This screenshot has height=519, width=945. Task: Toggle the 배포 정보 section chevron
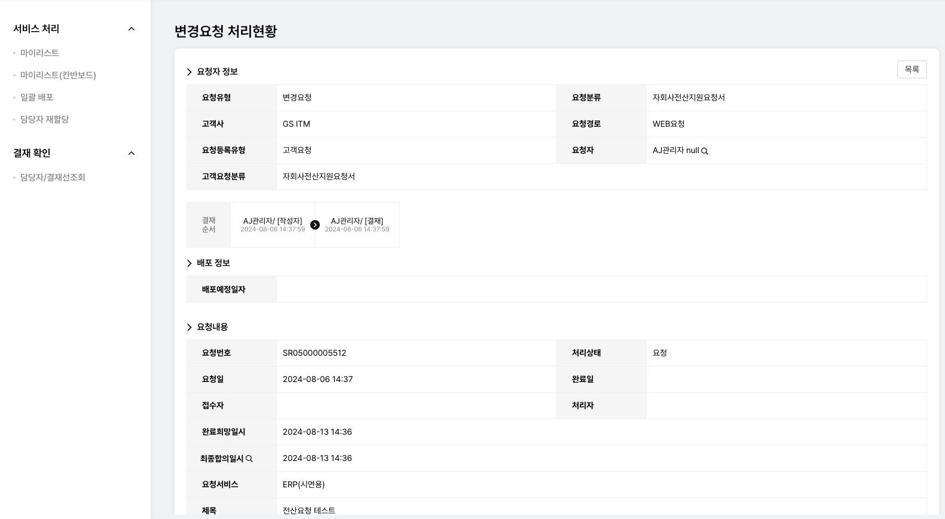(x=189, y=264)
